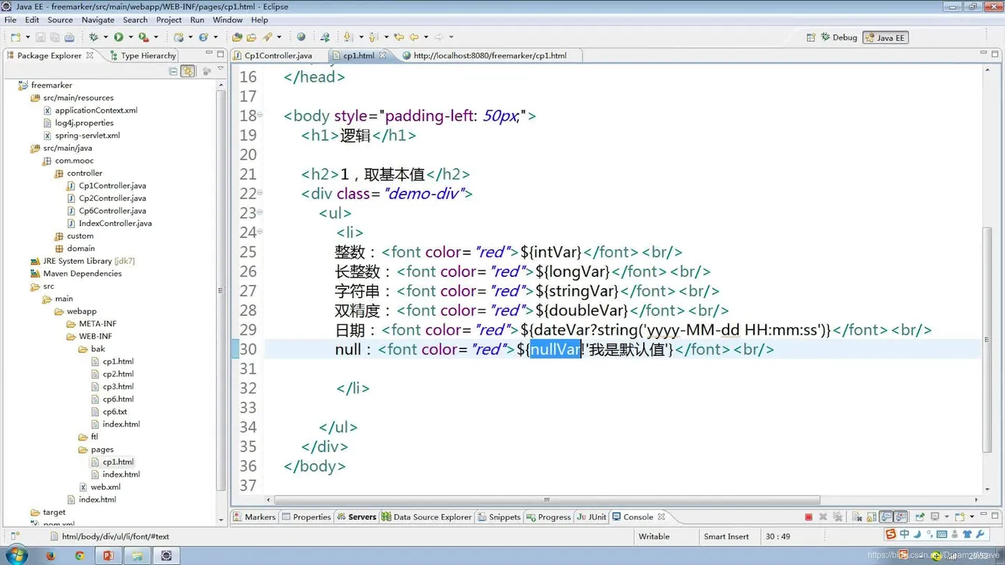Switch to the Type Hierarchy tab

(142, 55)
